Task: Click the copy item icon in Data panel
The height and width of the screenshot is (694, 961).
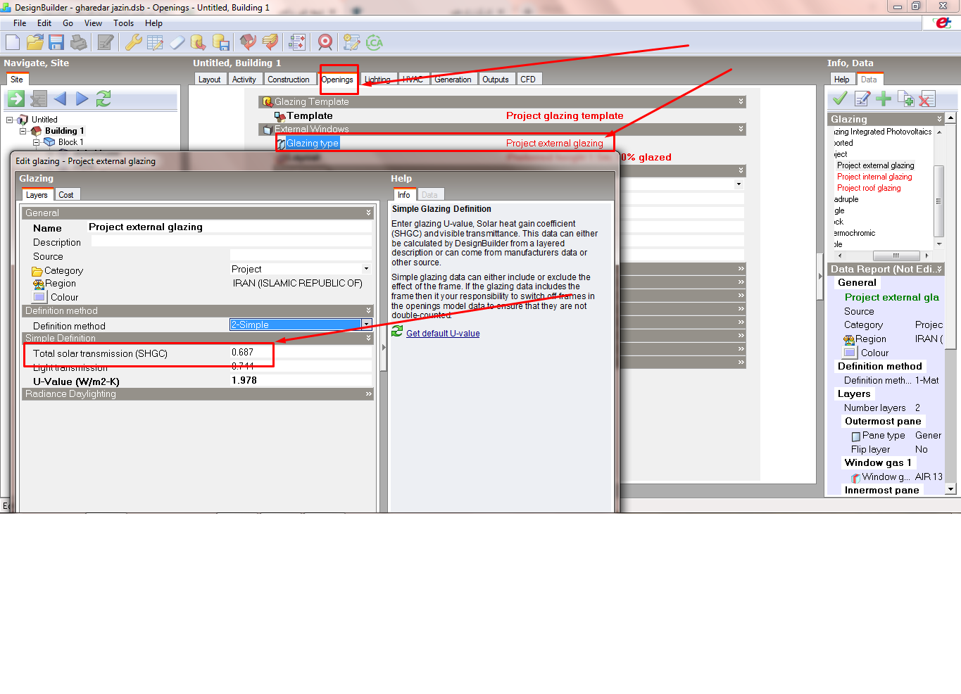Action: click(x=905, y=99)
